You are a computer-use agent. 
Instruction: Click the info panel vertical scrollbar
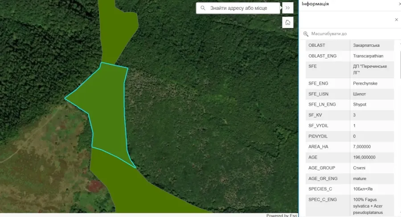tap(399, 125)
